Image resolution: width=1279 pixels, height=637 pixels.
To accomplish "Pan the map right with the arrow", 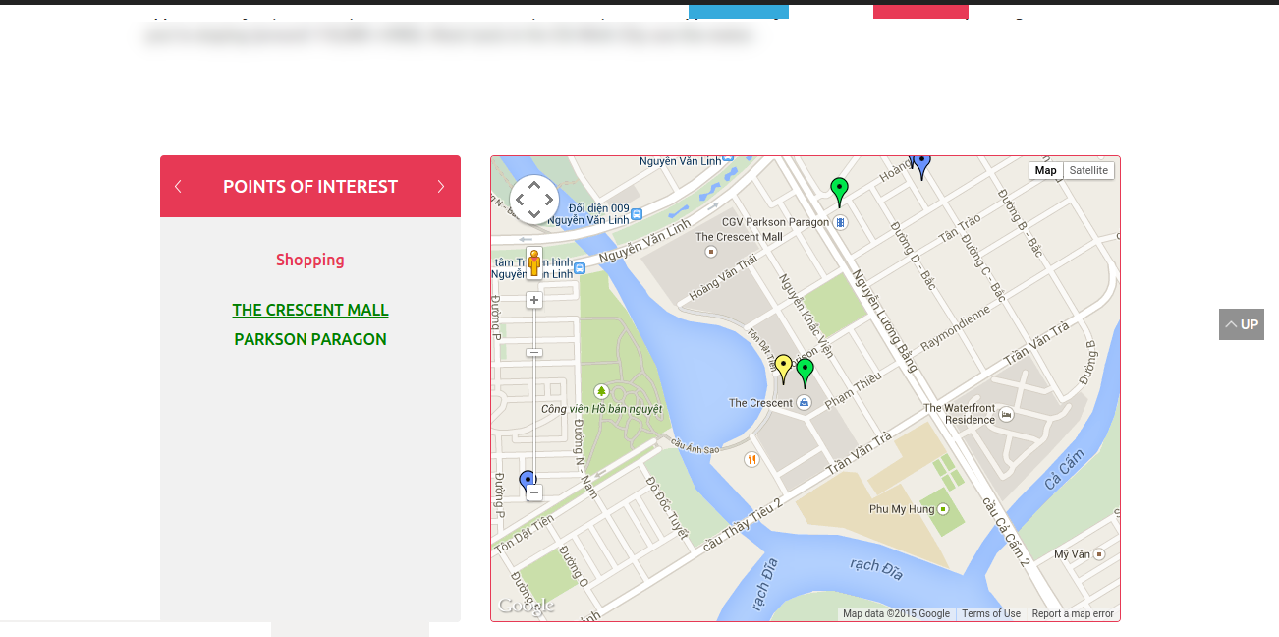I will pyautogui.click(x=548, y=200).
